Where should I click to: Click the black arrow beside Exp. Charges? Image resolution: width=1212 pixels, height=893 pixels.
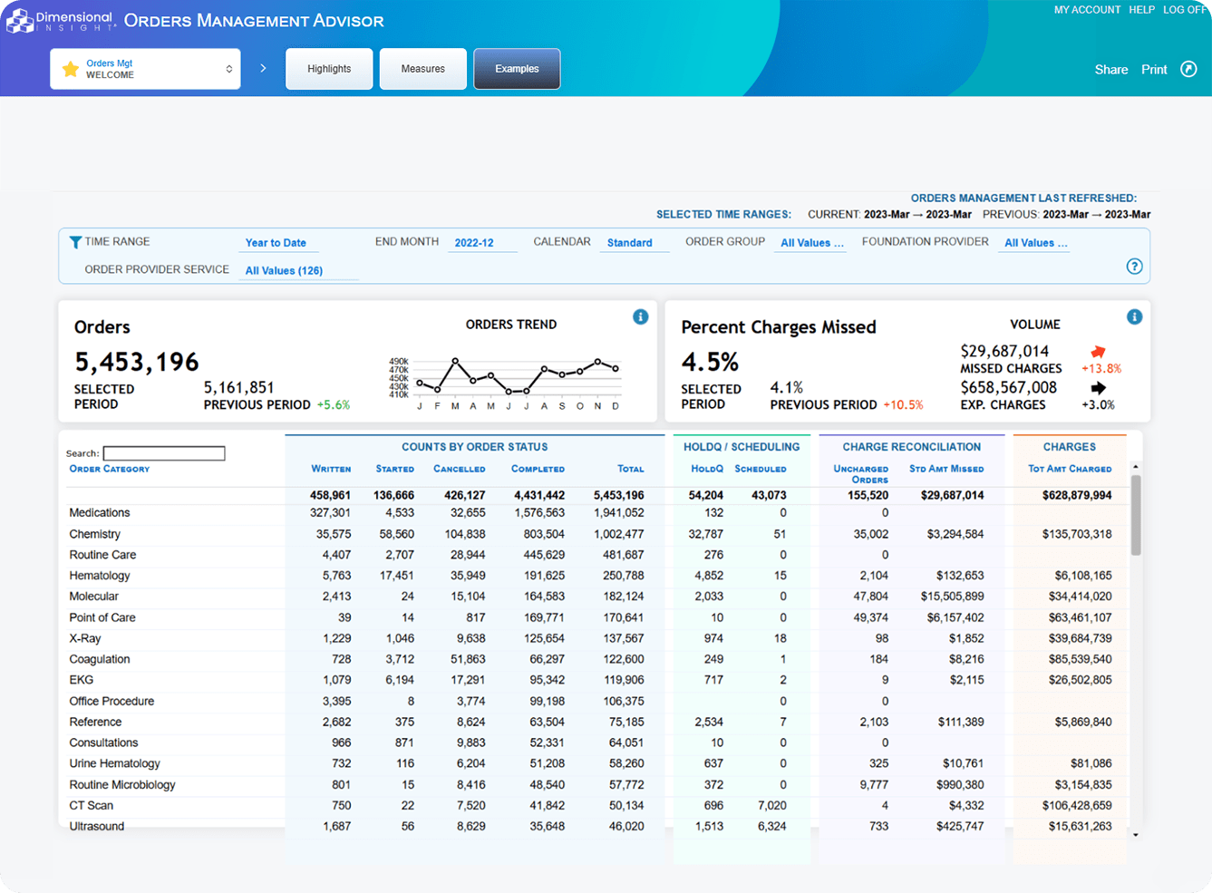[x=1098, y=388]
